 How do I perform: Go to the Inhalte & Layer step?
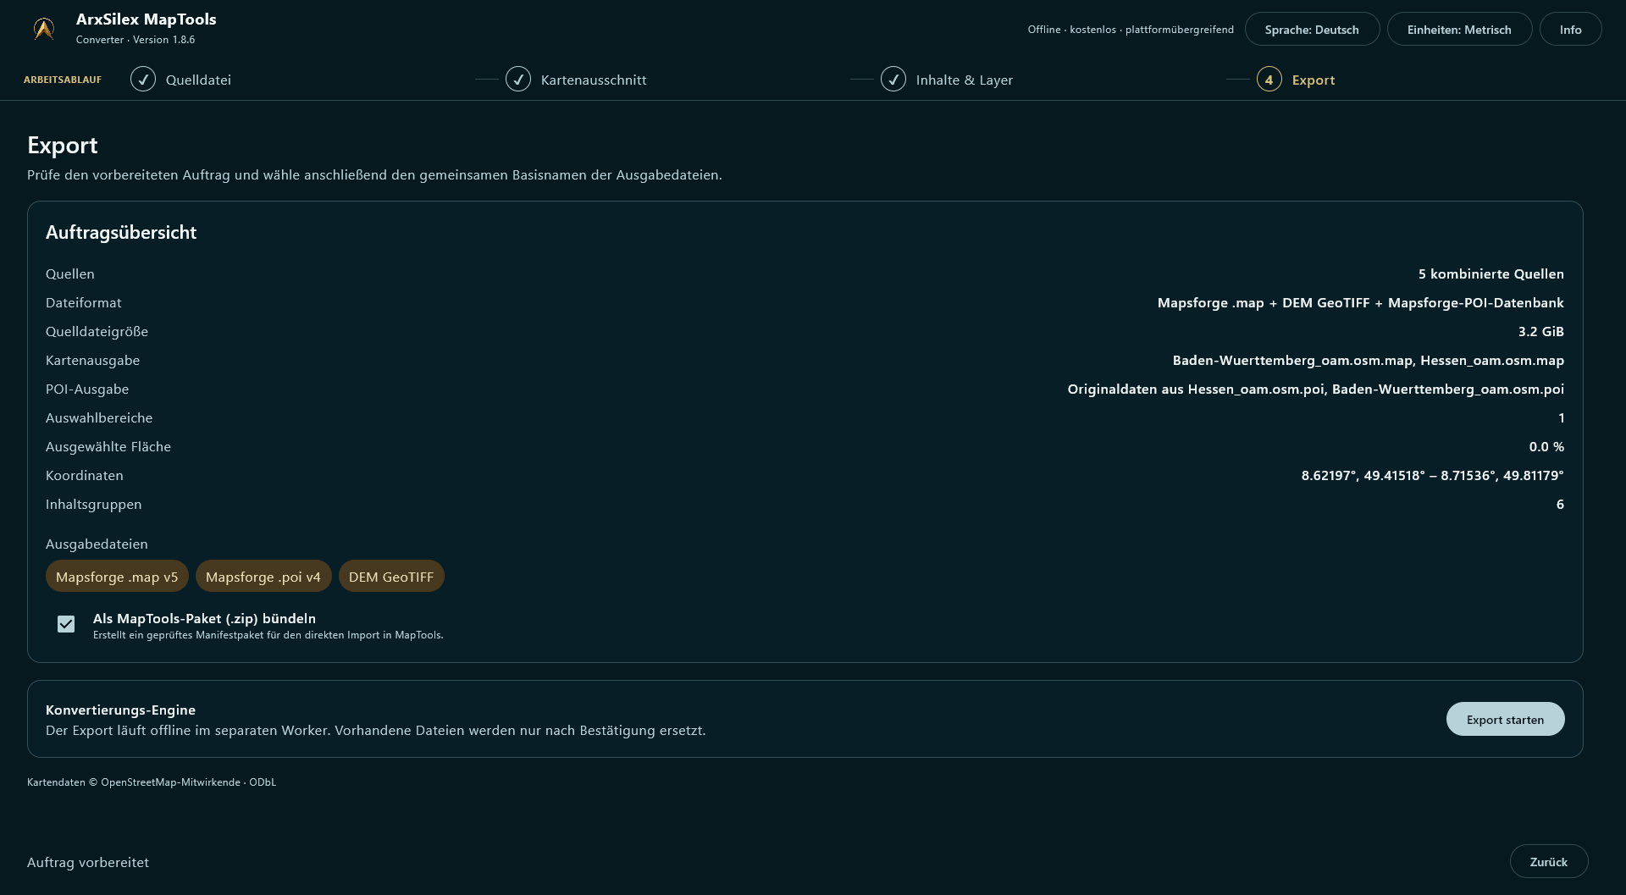[964, 80]
